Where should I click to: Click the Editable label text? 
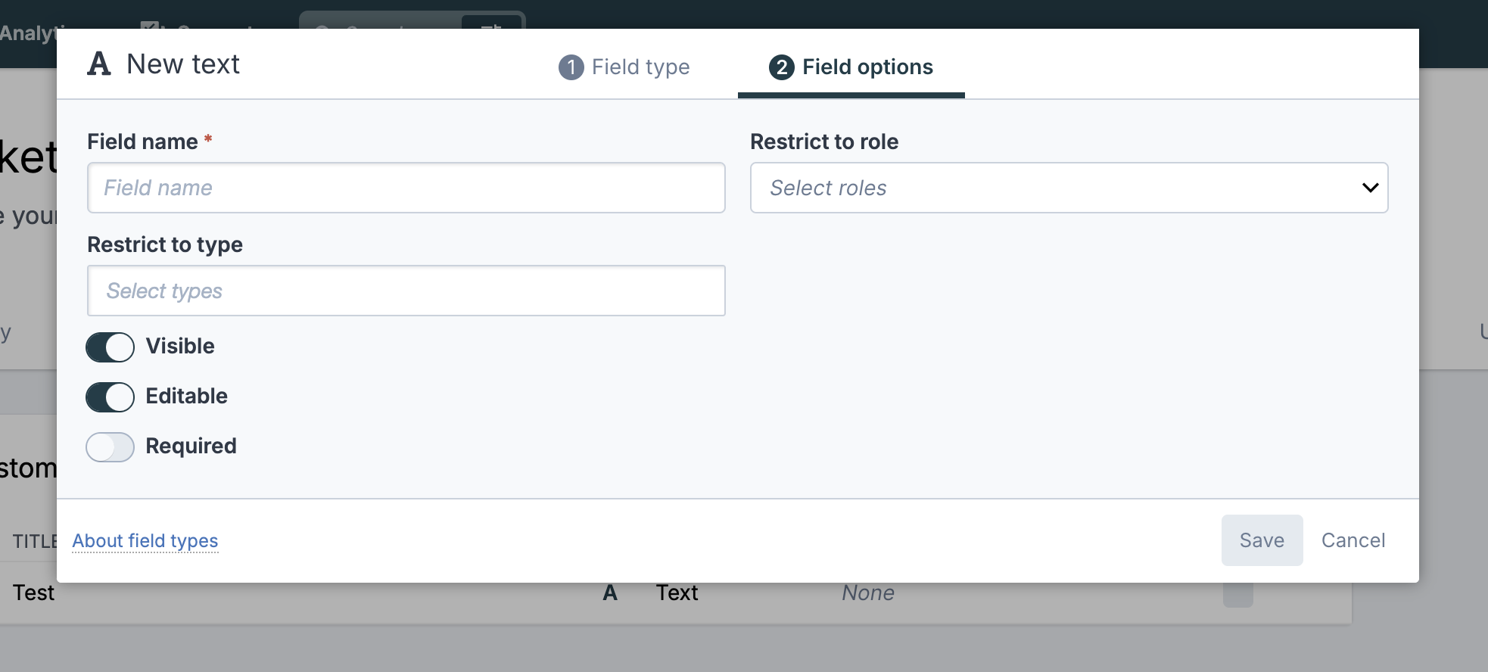click(x=186, y=396)
